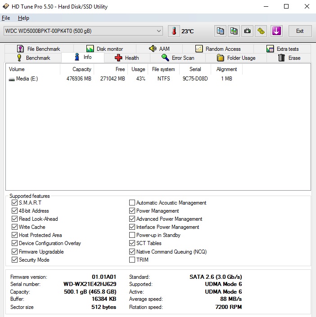Toggle the S.M.A.R.T checkbox
The height and width of the screenshot is (317, 316).
(15, 203)
